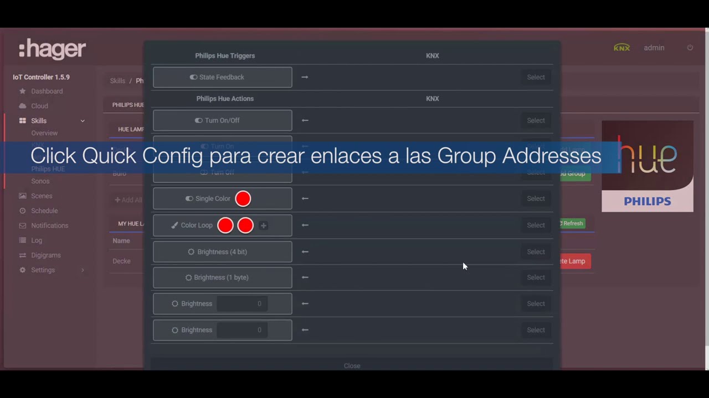709x398 pixels.
Task: Open Notifications in the sidebar
Action: tap(50, 226)
